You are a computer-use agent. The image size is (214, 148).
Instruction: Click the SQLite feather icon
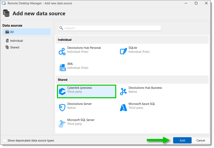123,51
